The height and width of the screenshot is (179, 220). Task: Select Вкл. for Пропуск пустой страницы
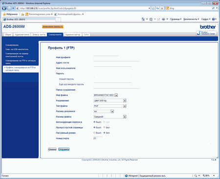pyautogui.click(x=104, y=127)
